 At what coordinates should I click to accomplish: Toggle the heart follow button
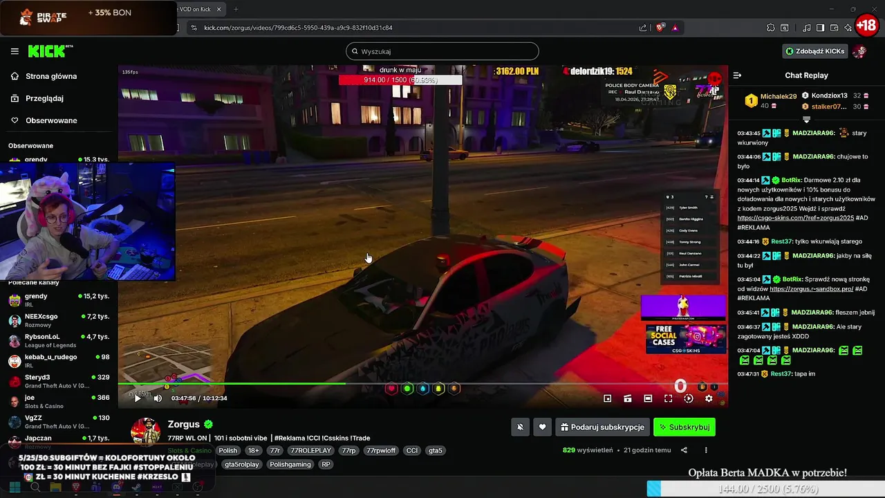pos(542,427)
